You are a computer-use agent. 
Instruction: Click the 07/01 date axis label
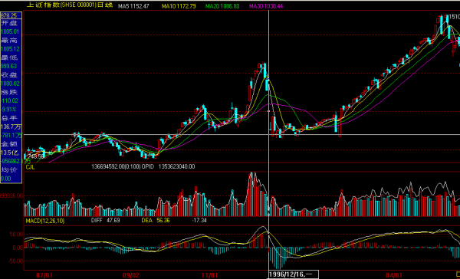[44, 275]
